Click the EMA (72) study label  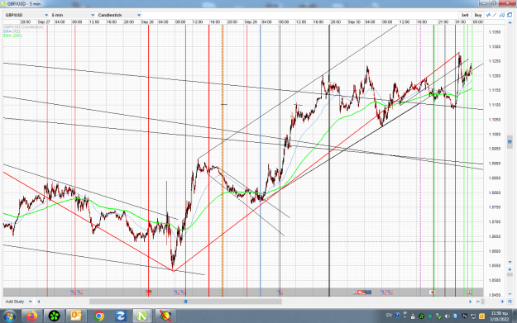[12, 31]
